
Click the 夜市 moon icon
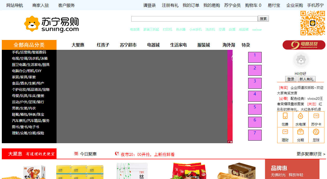click(117, 154)
